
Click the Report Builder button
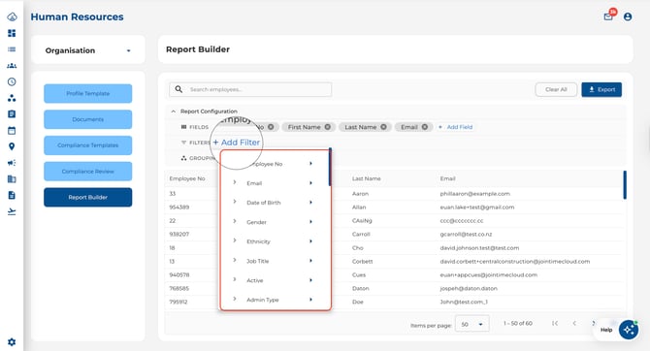pyautogui.click(x=88, y=197)
